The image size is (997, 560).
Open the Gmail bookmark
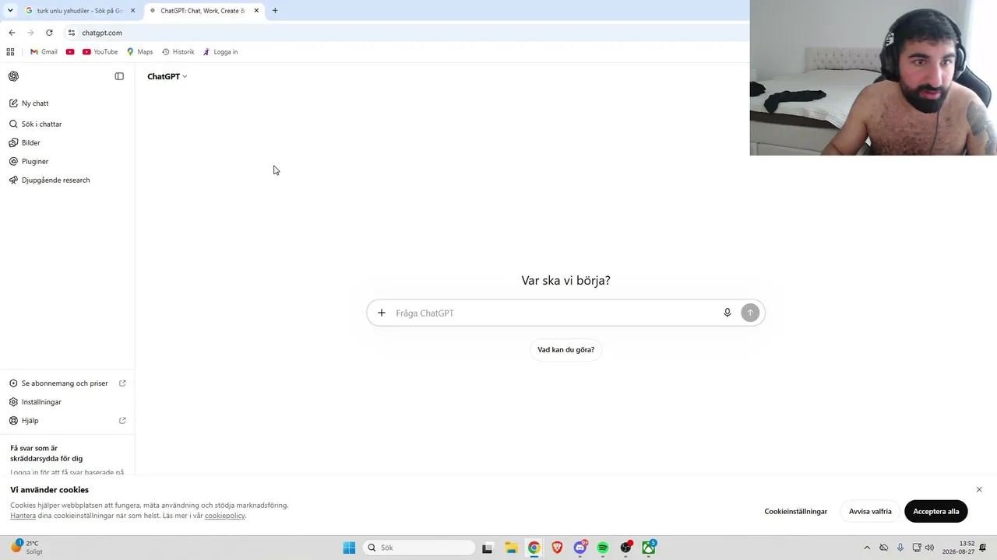(x=44, y=52)
